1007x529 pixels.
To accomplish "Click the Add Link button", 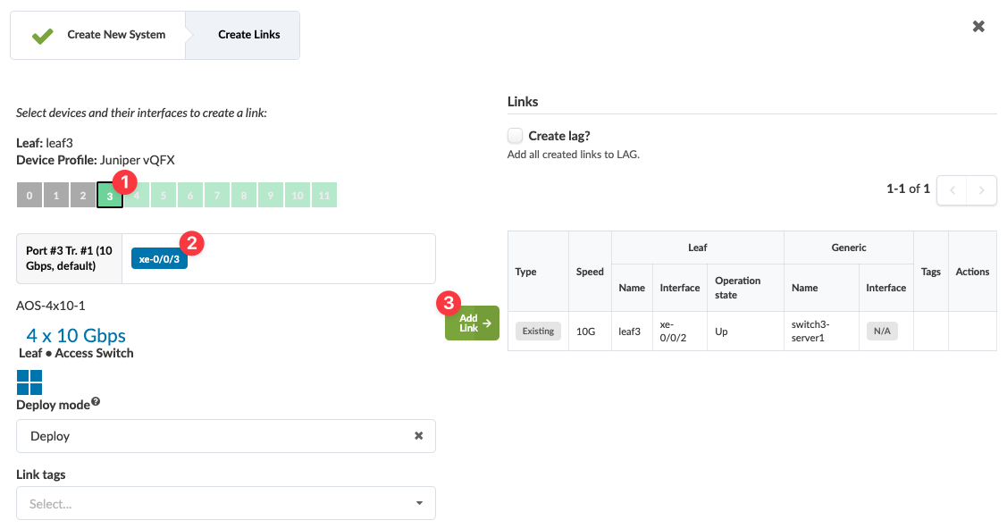I will pyautogui.click(x=472, y=323).
